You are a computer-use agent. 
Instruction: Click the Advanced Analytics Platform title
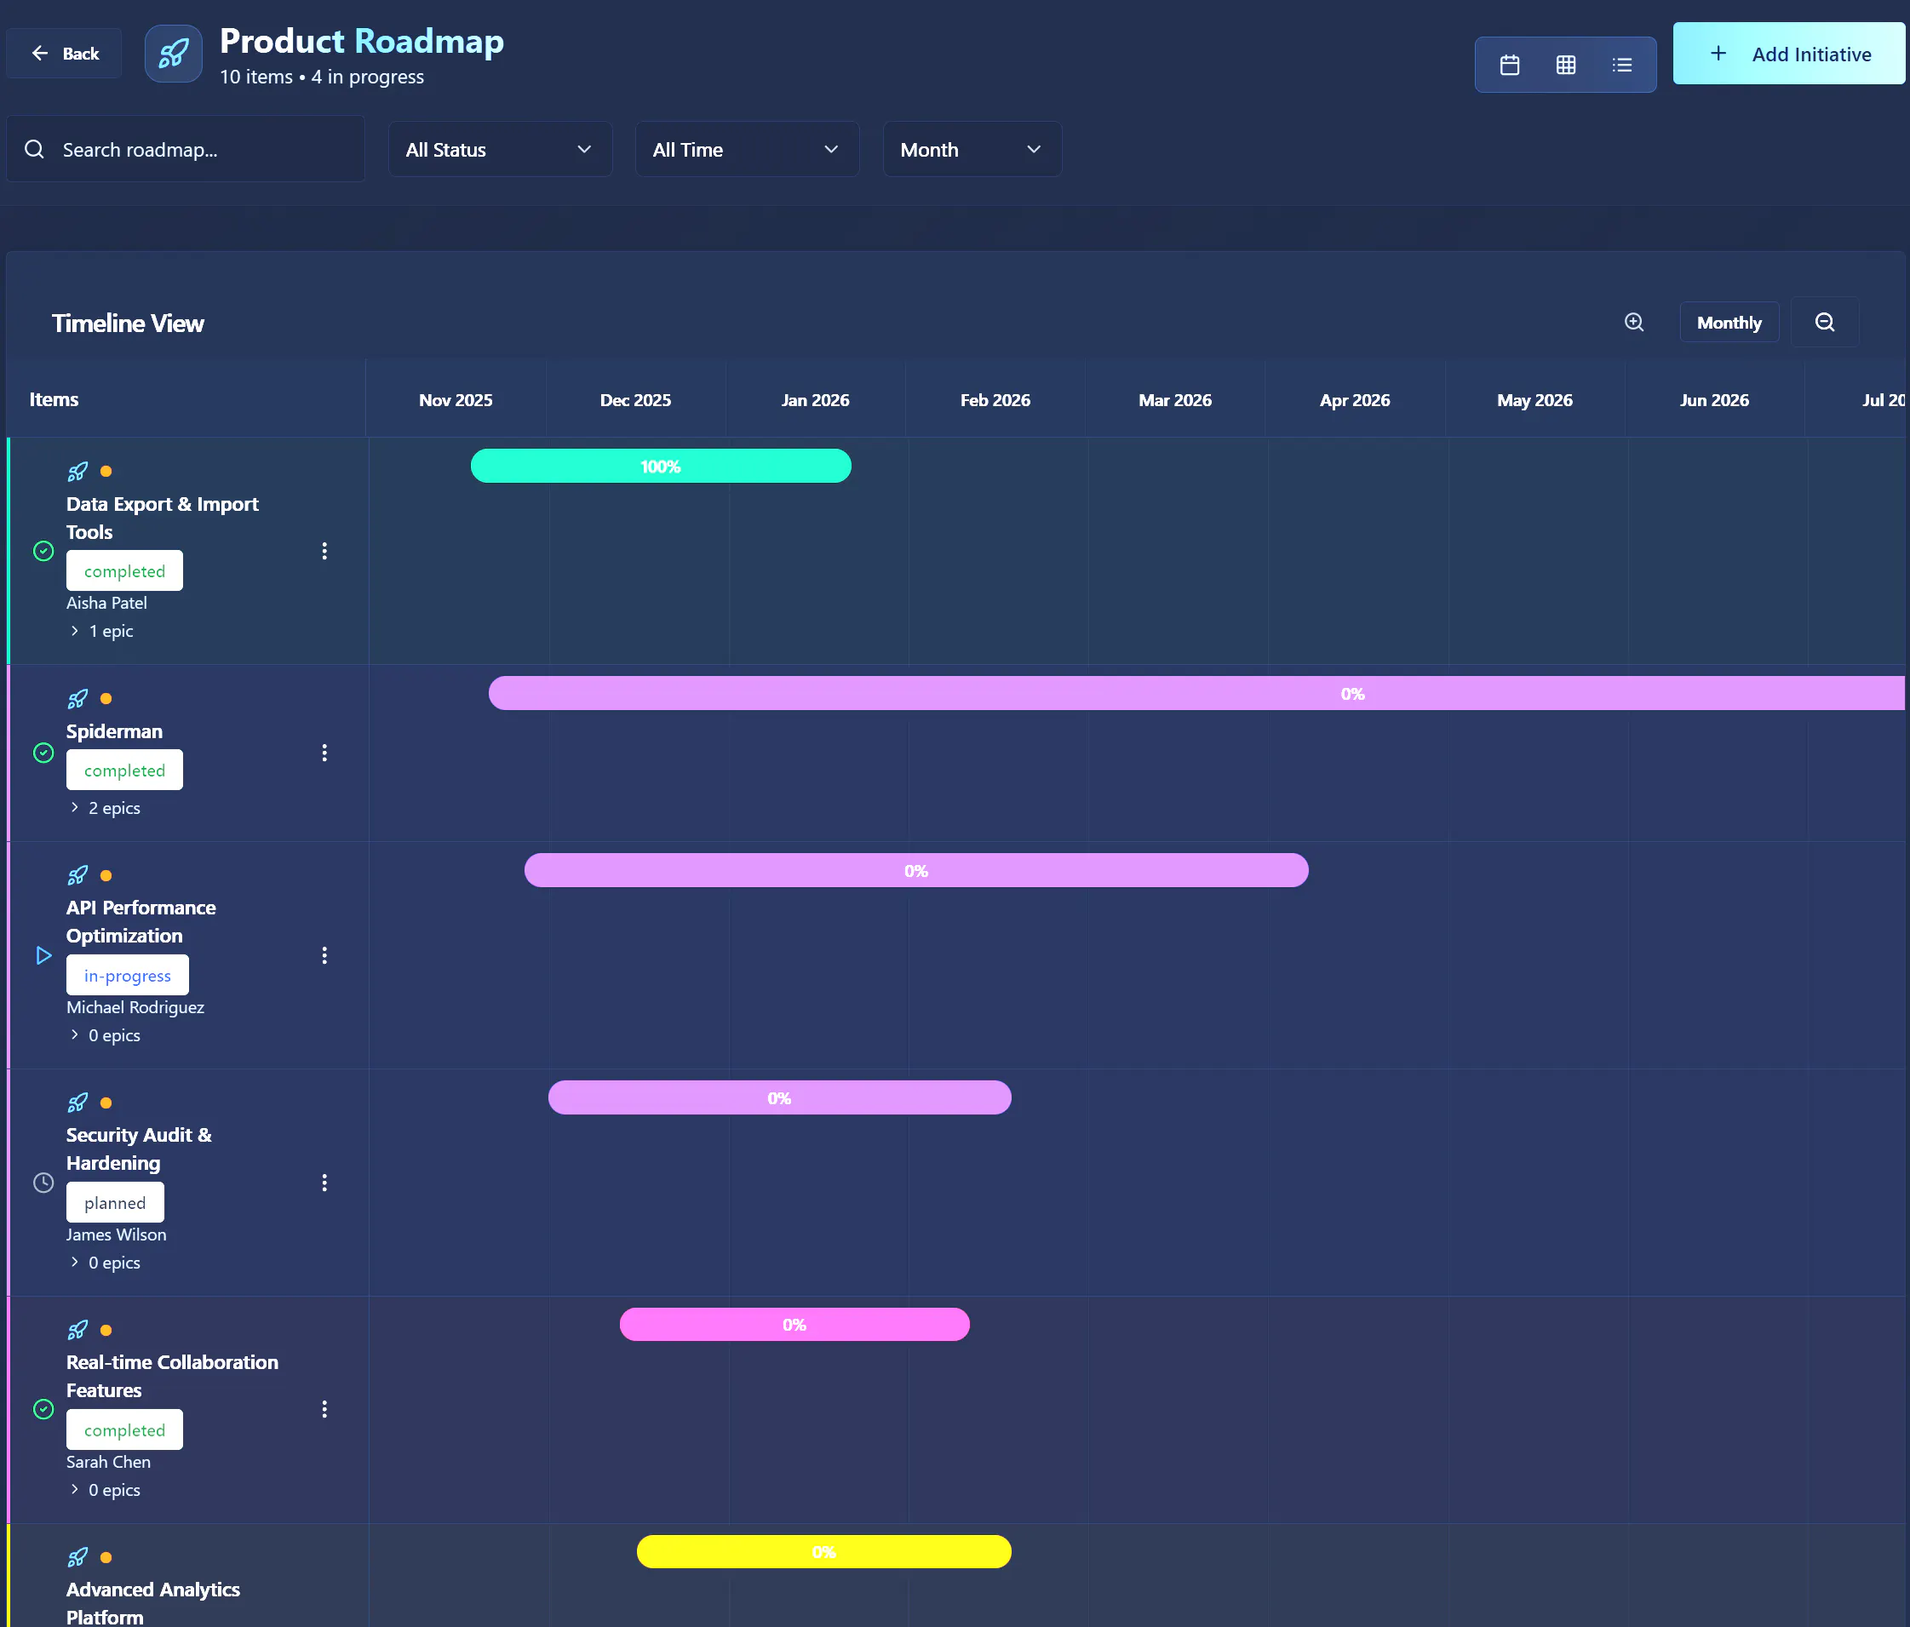[153, 1603]
